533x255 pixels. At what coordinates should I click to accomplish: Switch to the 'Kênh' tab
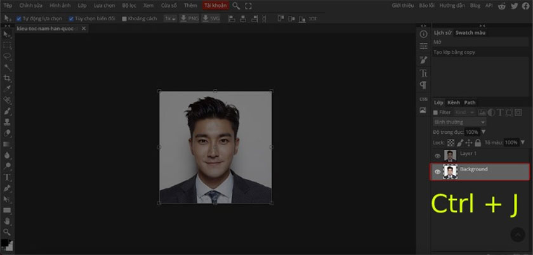click(x=454, y=102)
